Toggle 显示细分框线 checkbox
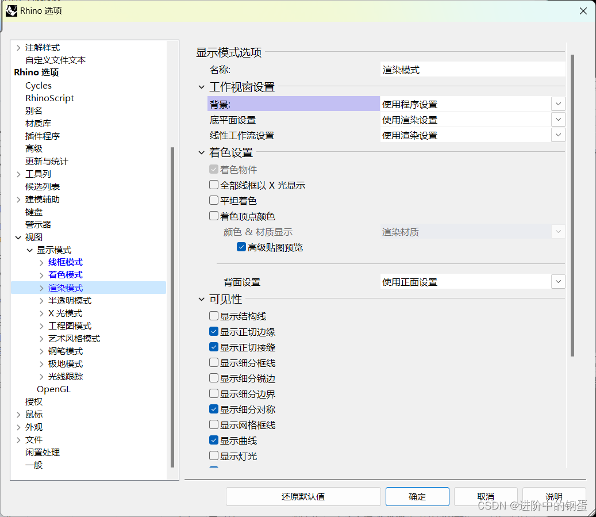The width and height of the screenshot is (596, 517). (214, 362)
